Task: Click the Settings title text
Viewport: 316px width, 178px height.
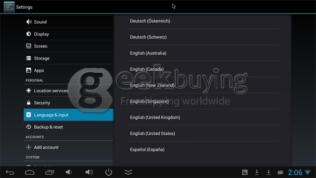Action: 24,7
